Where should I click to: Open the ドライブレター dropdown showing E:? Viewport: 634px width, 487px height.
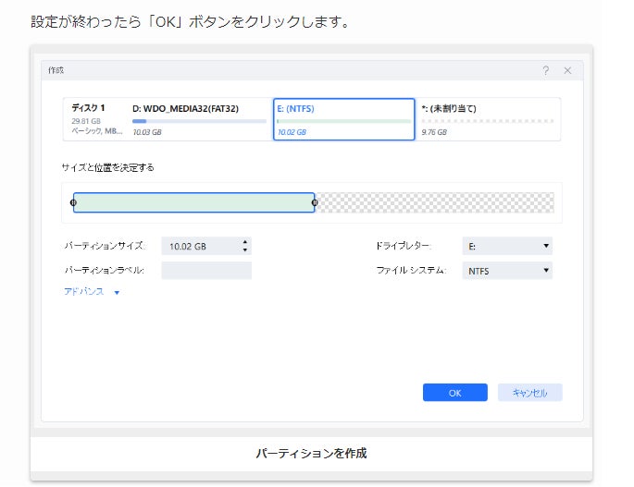point(508,247)
